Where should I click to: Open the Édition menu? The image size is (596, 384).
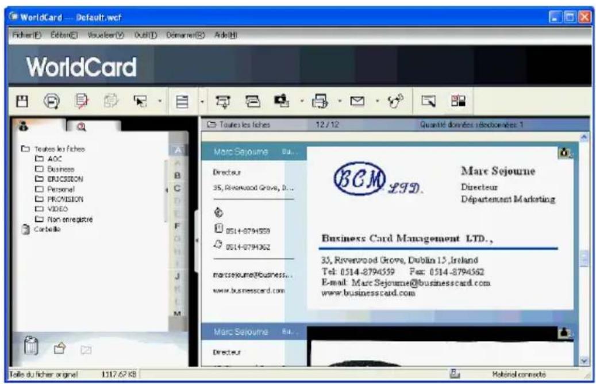click(64, 35)
